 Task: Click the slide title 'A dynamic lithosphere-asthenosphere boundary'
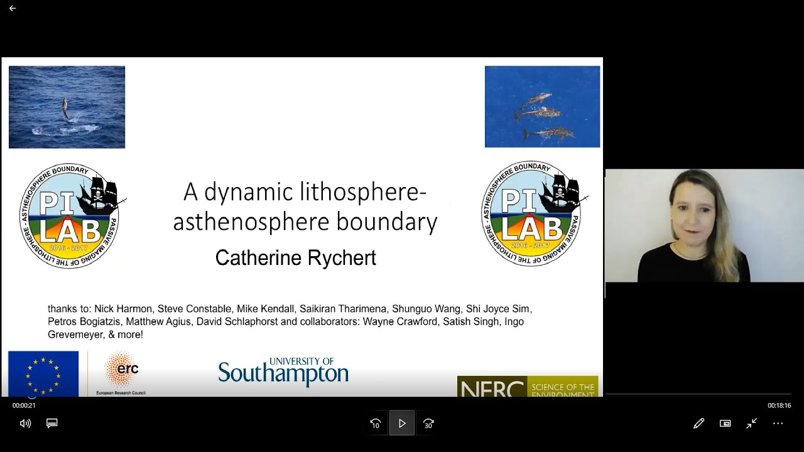pos(305,207)
